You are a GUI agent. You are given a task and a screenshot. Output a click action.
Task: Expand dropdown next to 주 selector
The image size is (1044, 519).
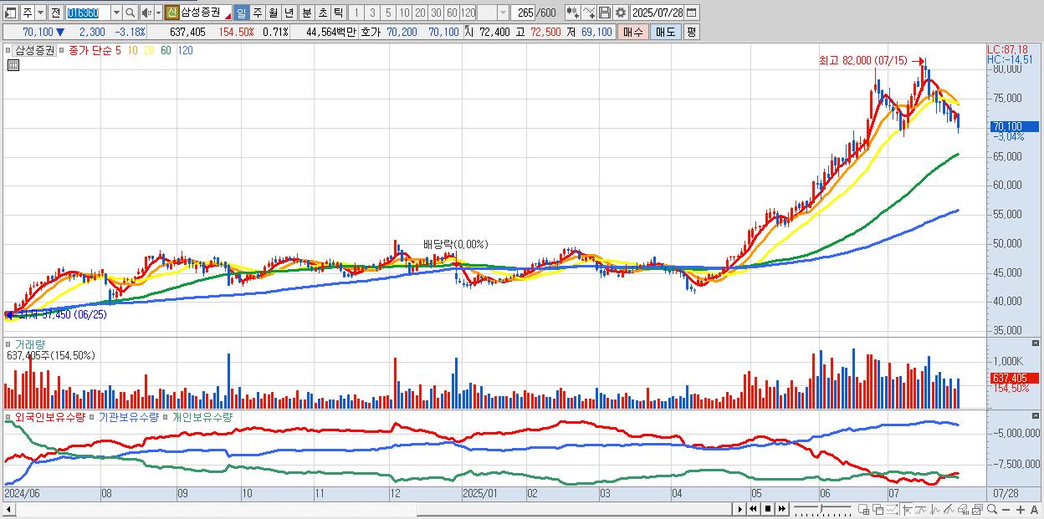pyautogui.click(x=40, y=13)
